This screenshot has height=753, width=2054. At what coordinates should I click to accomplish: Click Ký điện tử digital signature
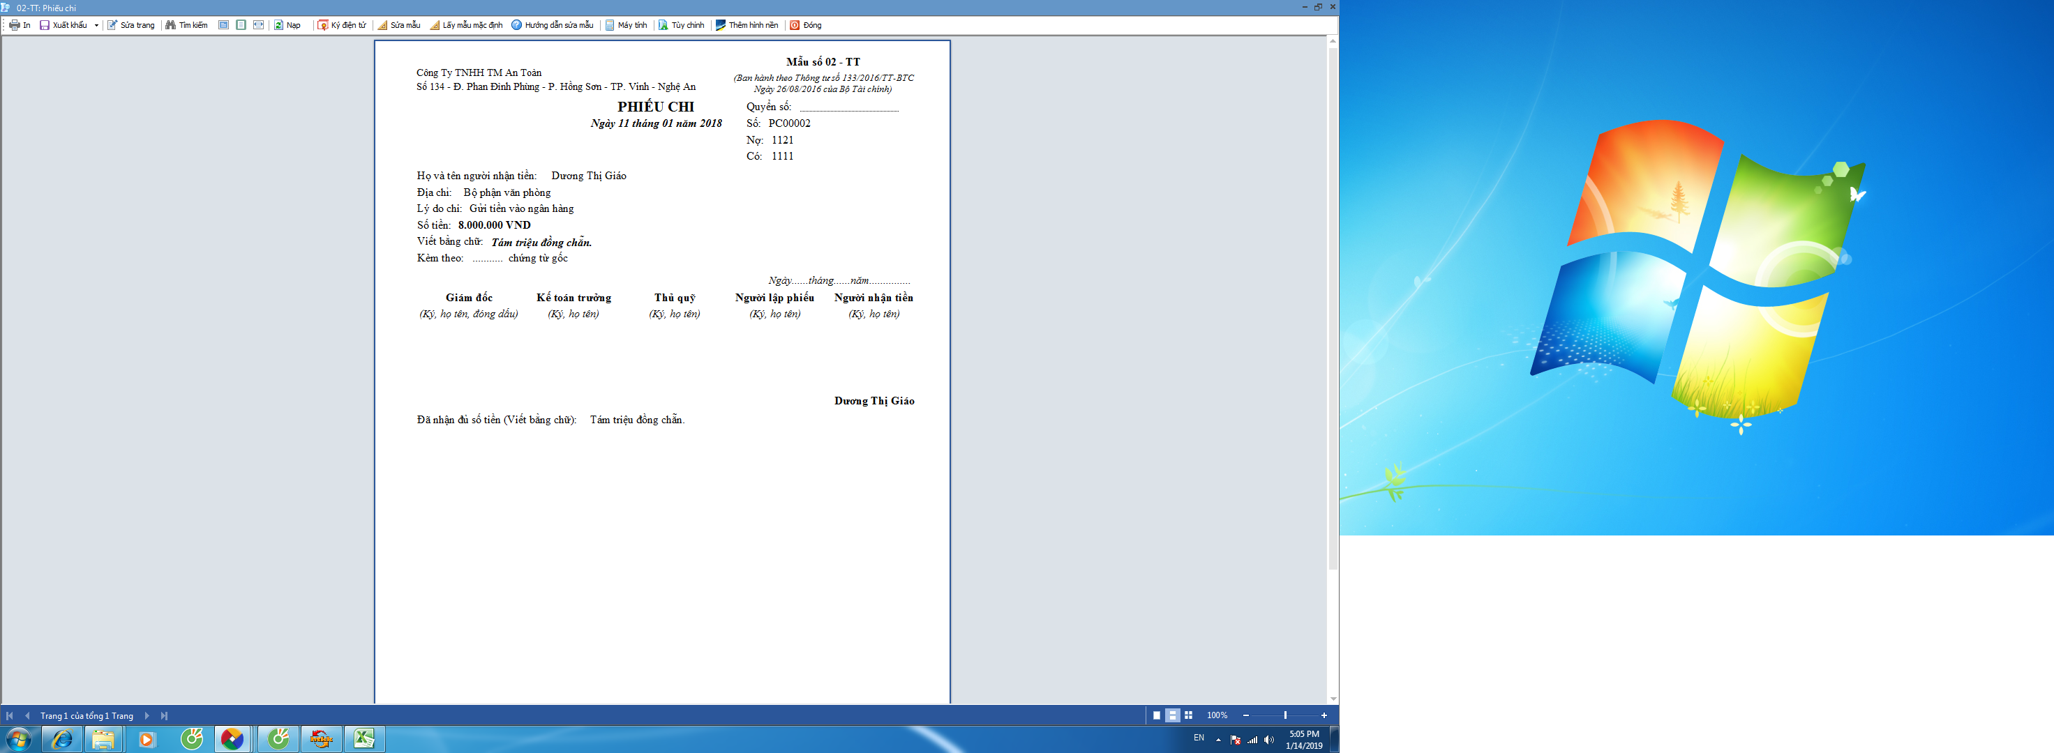[342, 26]
